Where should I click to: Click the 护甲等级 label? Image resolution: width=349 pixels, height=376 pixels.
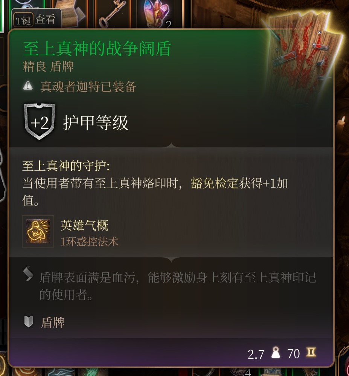(x=96, y=123)
